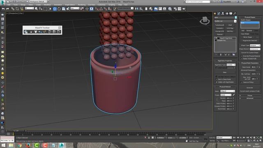Open the Modifiers menu
The width and height of the screenshot is (263, 148).
(x=48, y=5)
